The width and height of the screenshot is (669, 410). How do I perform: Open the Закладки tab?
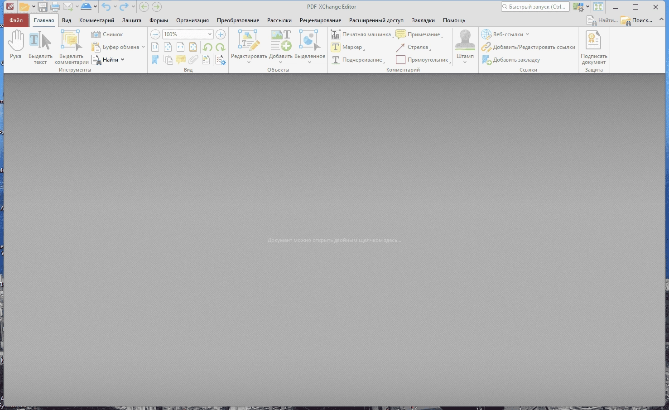point(423,20)
